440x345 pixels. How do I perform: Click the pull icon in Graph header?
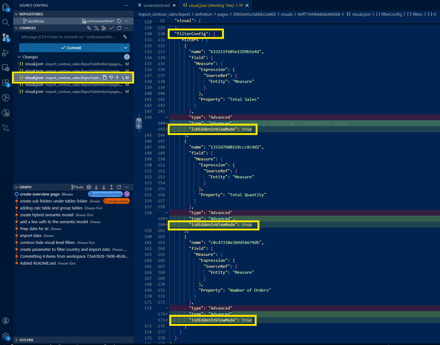point(104,187)
